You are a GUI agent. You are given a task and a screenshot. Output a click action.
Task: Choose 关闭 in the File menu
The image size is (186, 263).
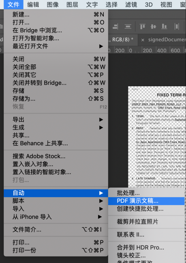point(56,59)
